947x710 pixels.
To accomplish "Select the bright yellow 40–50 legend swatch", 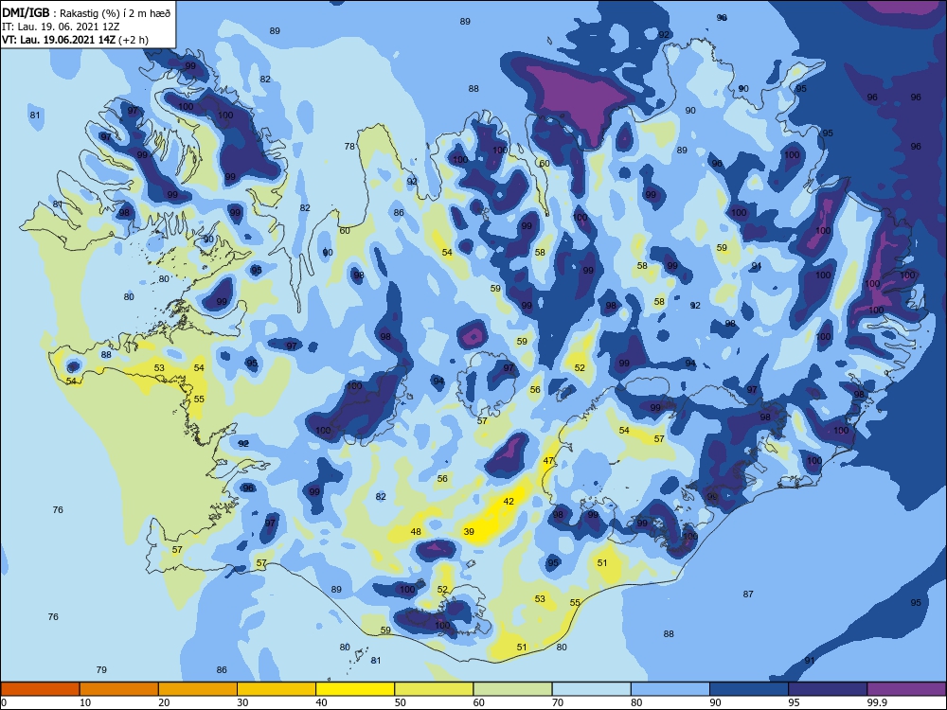I will (355, 689).
